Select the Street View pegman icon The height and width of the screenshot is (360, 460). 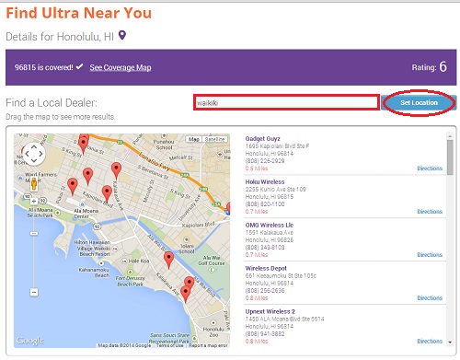pos(34,184)
